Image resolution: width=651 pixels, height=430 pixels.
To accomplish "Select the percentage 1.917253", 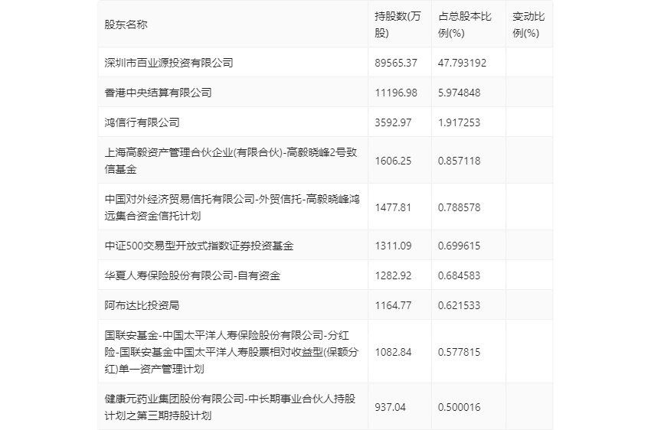I will click(459, 122).
